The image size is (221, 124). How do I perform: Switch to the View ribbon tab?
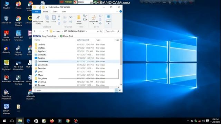click(x=64, y=12)
